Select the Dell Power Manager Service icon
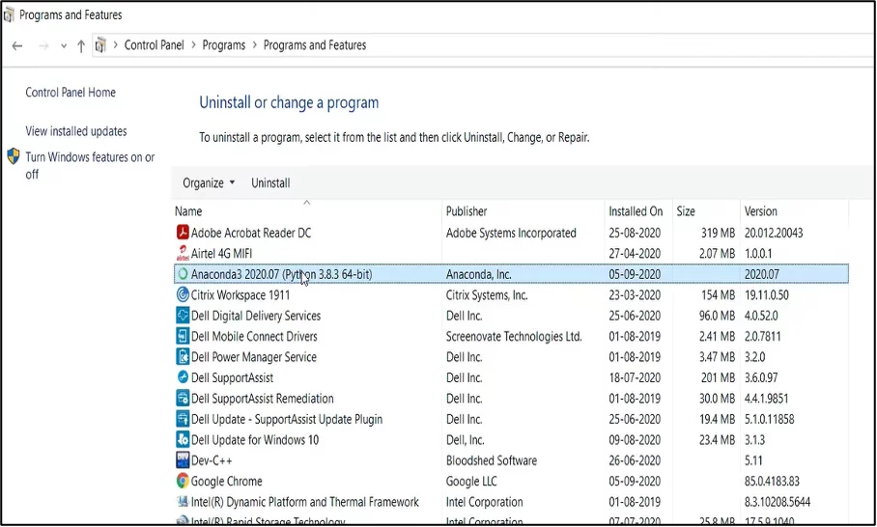This screenshot has width=877, height=527. (x=183, y=356)
